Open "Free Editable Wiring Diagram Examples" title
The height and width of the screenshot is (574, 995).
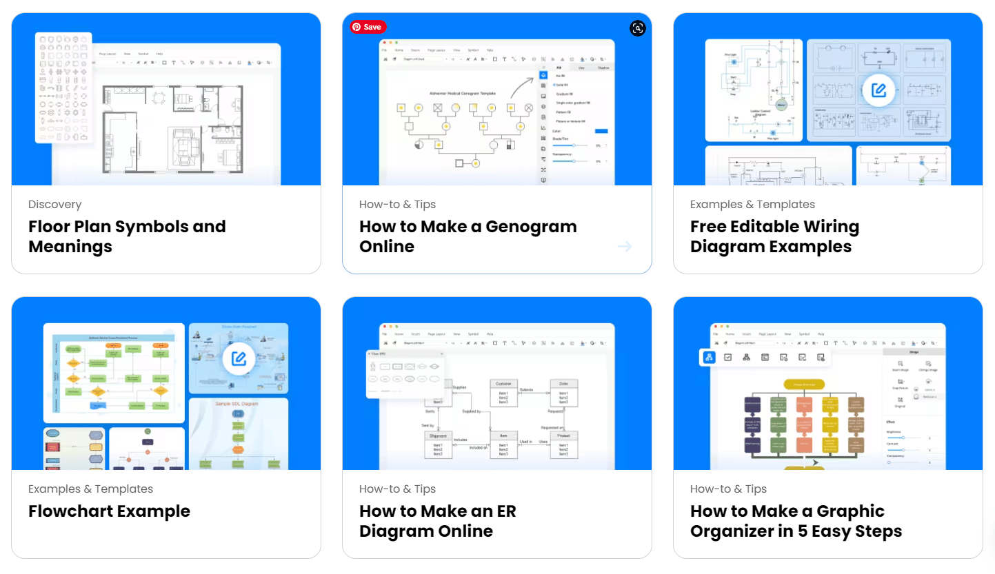pos(774,236)
